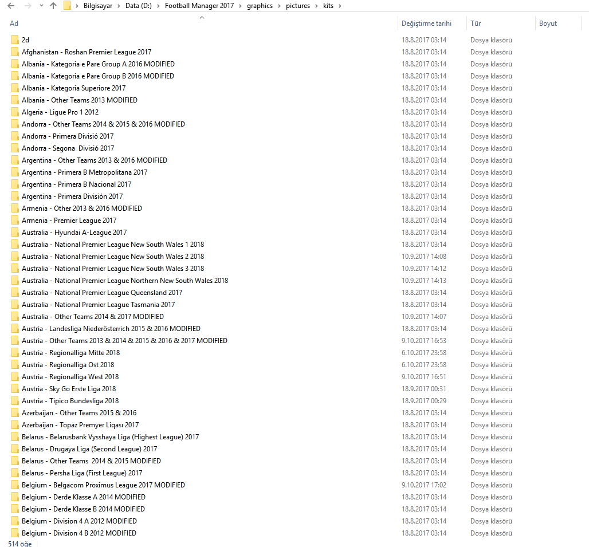Select 'Austria - Landesliga Niederösterrich' folder name
Viewport: 589px width, 547px height.
[x=111, y=329]
